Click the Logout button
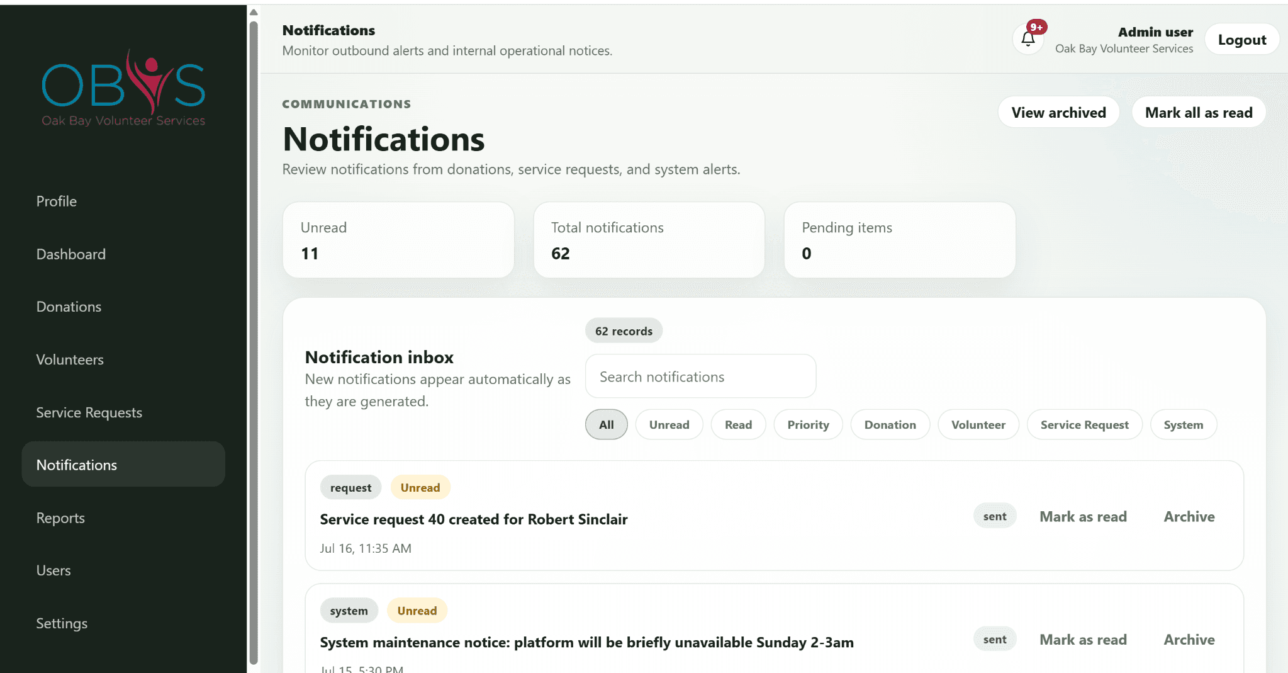Image resolution: width=1288 pixels, height=673 pixels. pos(1241,40)
